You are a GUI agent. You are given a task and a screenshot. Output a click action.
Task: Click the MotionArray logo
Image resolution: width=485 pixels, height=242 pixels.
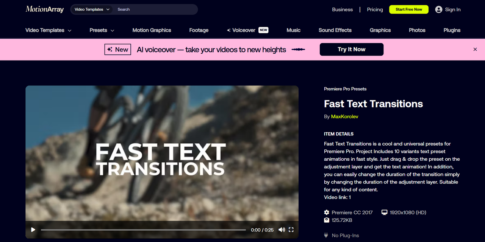[45, 9]
